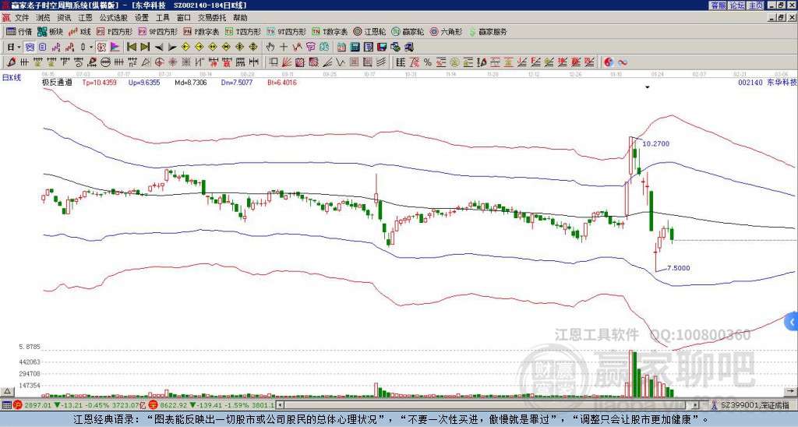The width and height of the screenshot is (798, 427).
Task: Open the 客服 customer service link
Action: pyautogui.click(x=718, y=5)
